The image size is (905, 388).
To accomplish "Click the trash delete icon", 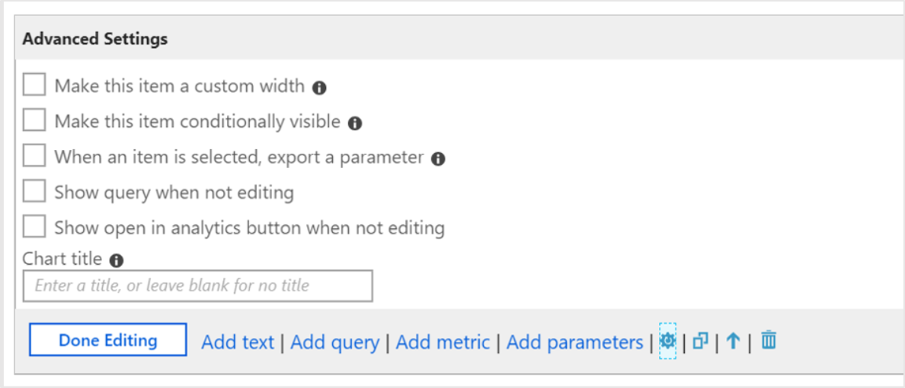I will (x=769, y=341).
